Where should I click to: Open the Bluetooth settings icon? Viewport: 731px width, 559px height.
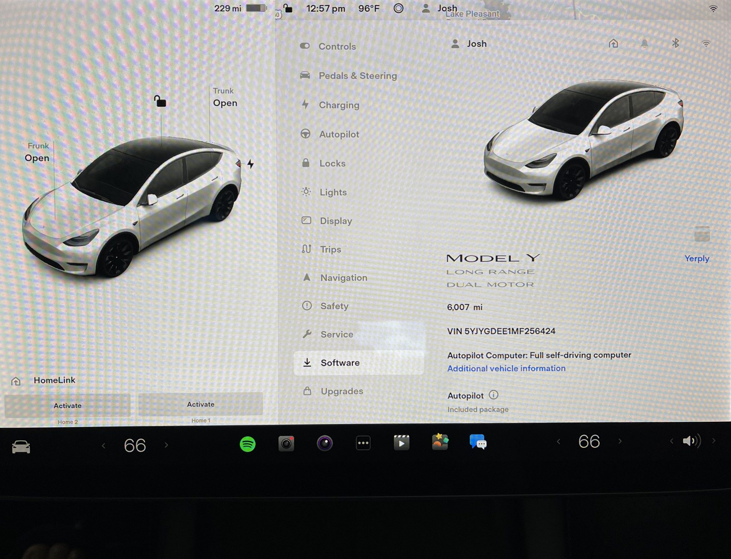(x=675, y=43)
